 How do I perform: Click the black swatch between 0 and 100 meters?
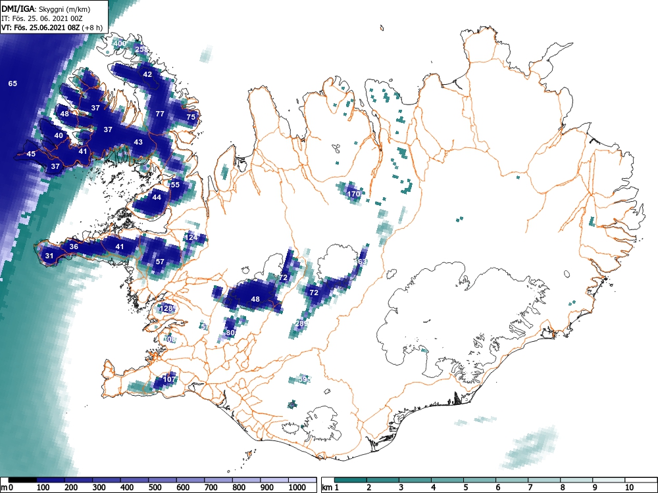coord(22,480)
